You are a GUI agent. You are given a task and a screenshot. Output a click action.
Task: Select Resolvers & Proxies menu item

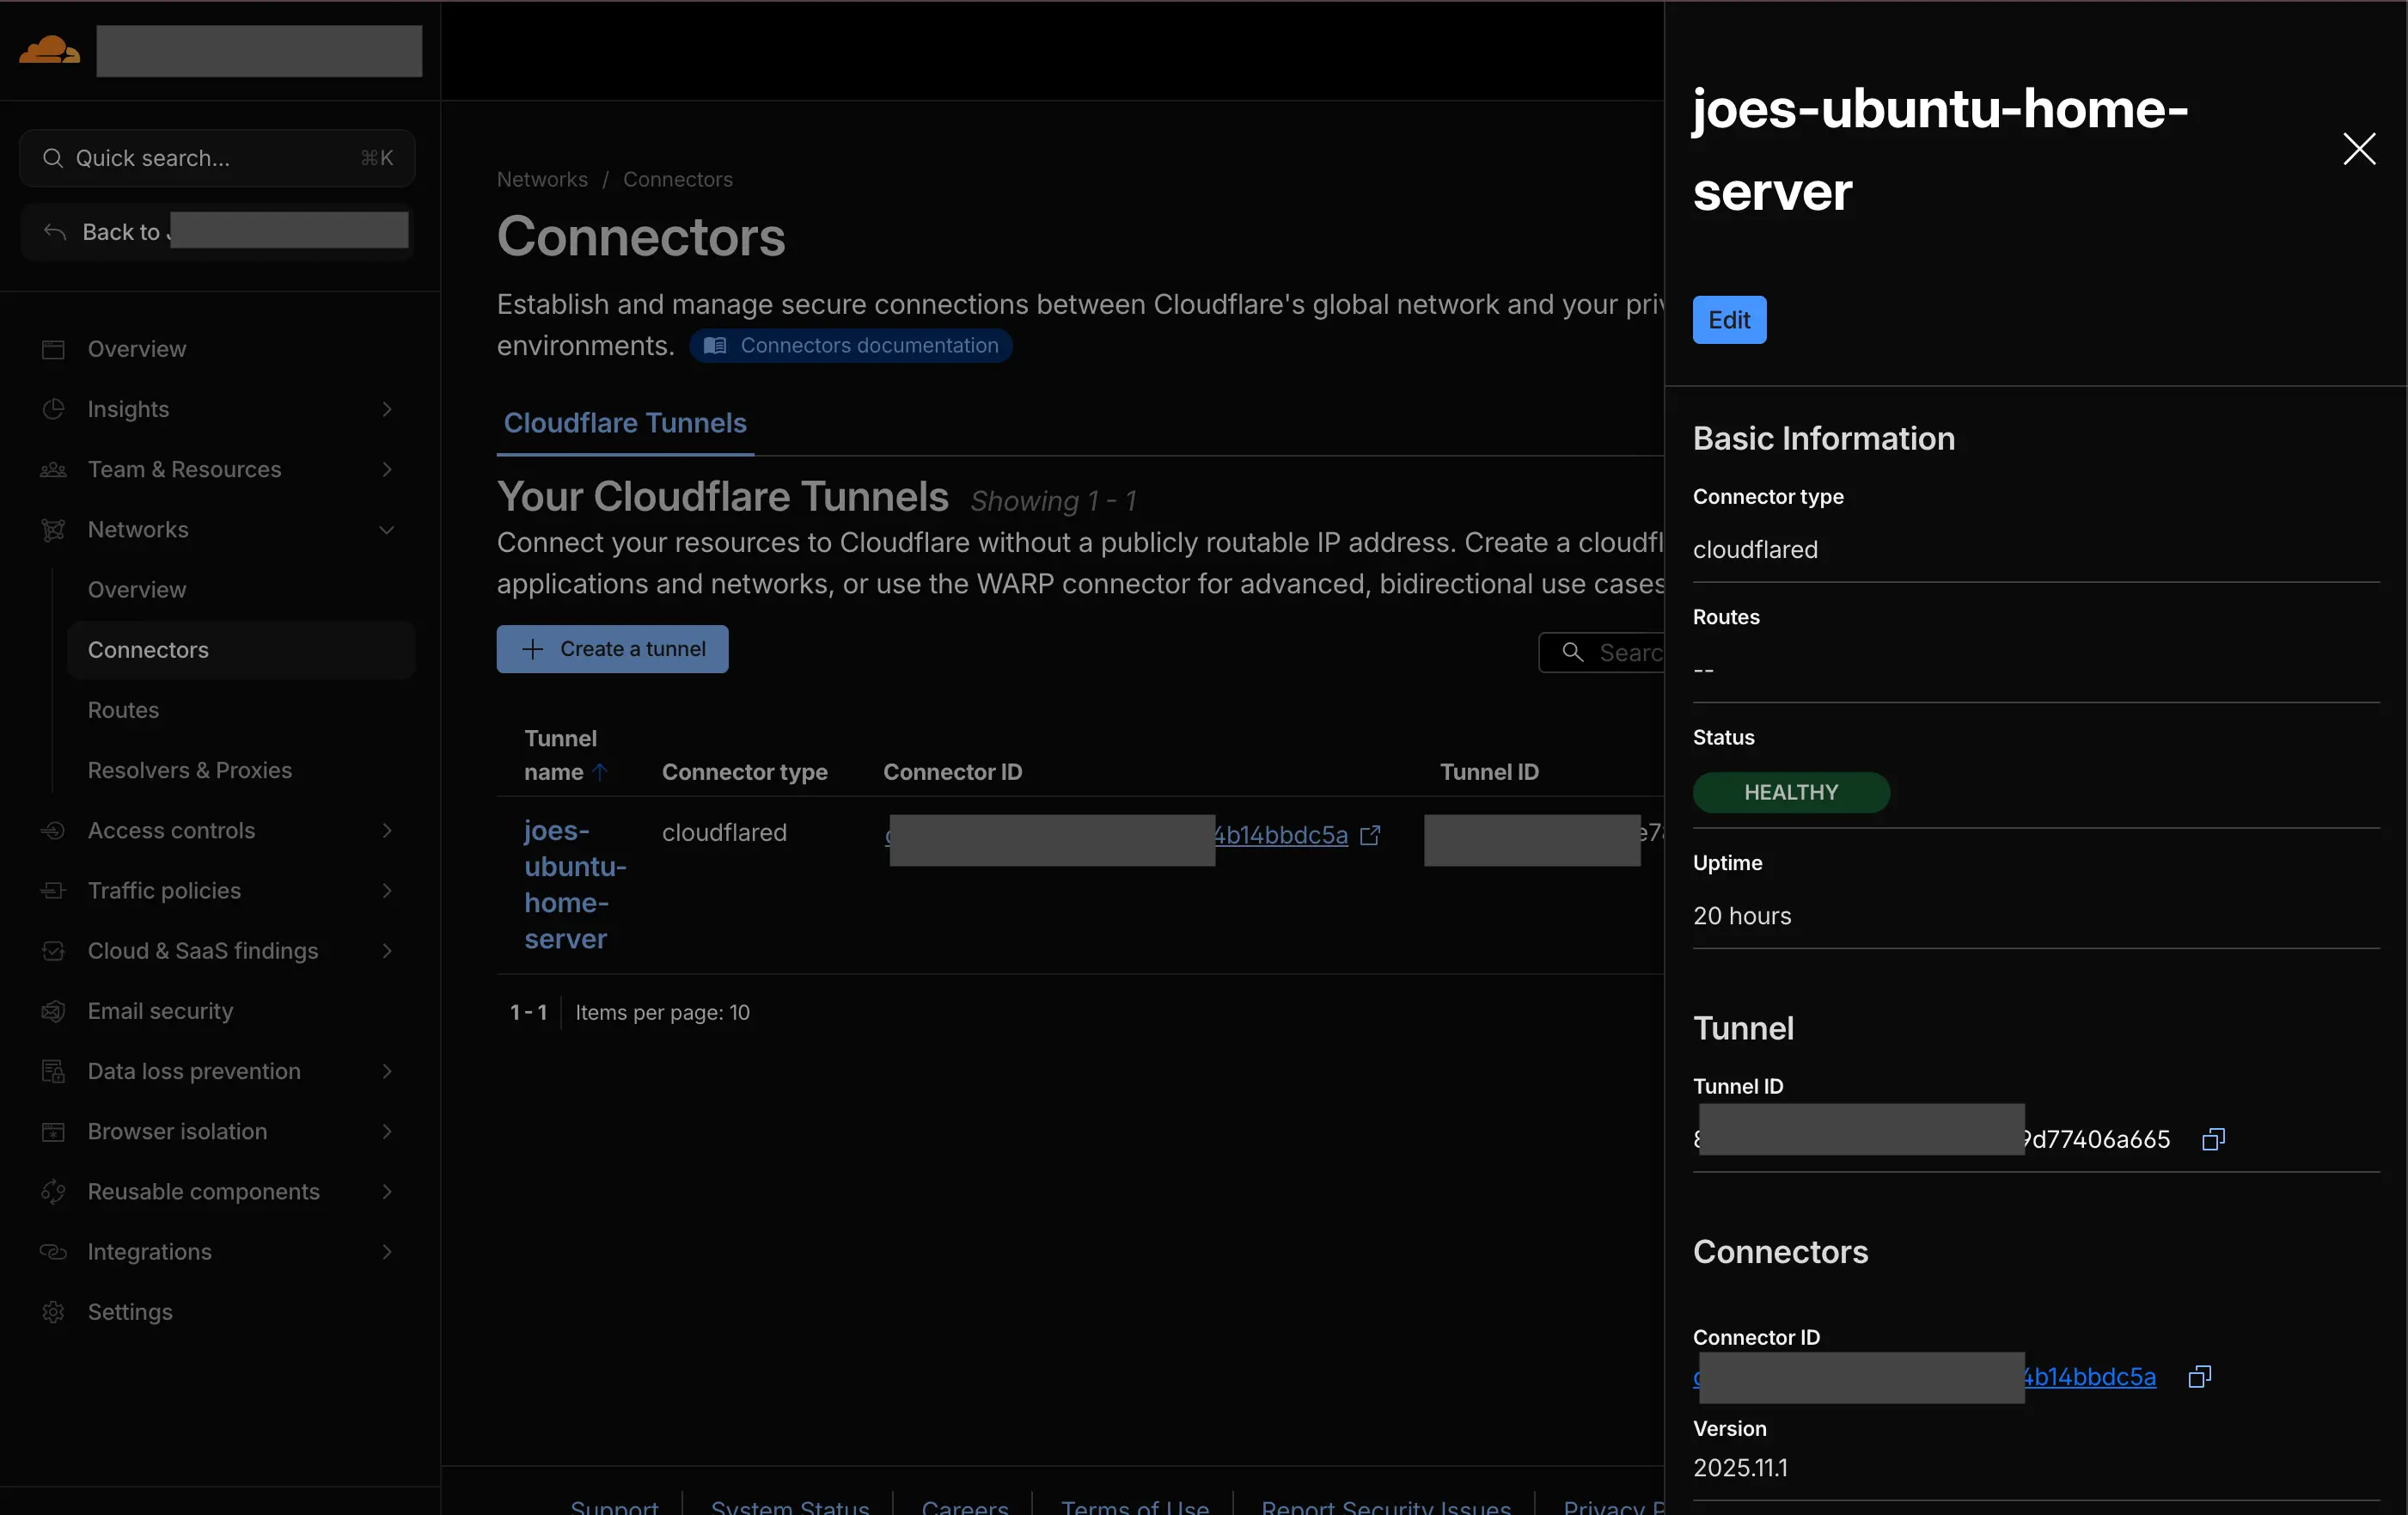(190, 770)
